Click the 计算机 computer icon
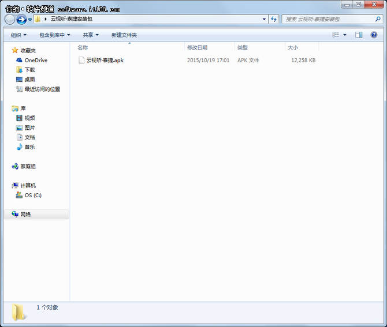The height and width of the screenshot is (327, 387). 15,185
